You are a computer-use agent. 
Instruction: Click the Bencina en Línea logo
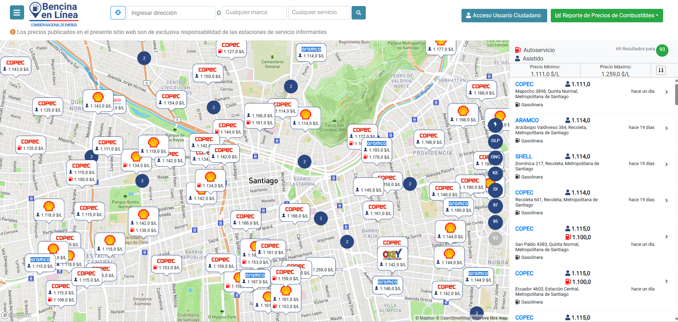[54, 15]
